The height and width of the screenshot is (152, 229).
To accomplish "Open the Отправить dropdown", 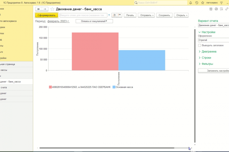I will click(146, 15).
